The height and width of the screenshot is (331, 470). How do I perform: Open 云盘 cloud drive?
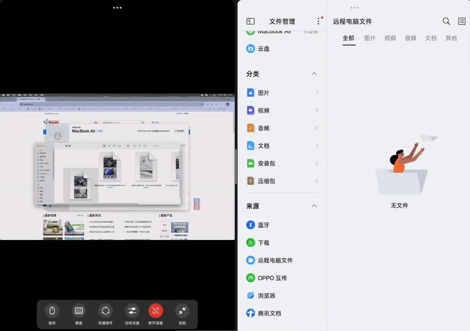click(x=282, y=49)
